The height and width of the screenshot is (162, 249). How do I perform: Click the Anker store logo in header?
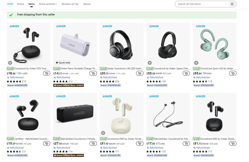coord(10,4)
